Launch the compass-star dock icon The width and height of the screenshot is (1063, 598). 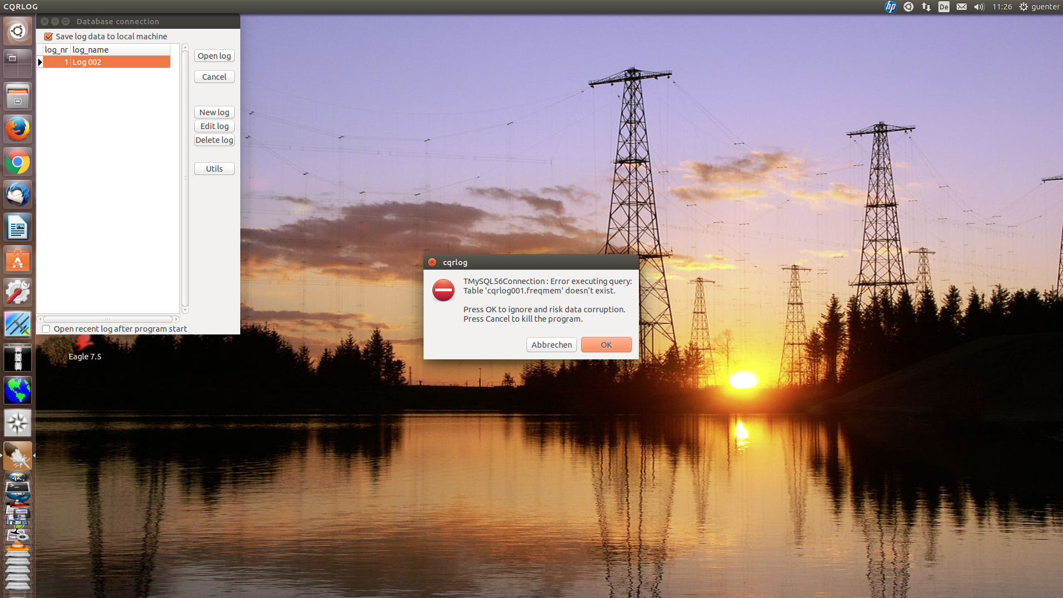pyautogui.click(x=18, y=424)
